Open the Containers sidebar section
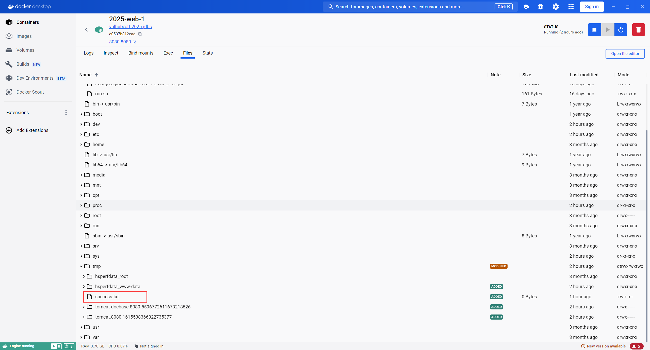The height and width of the screenshot is (350, 650). click(27, 22)
